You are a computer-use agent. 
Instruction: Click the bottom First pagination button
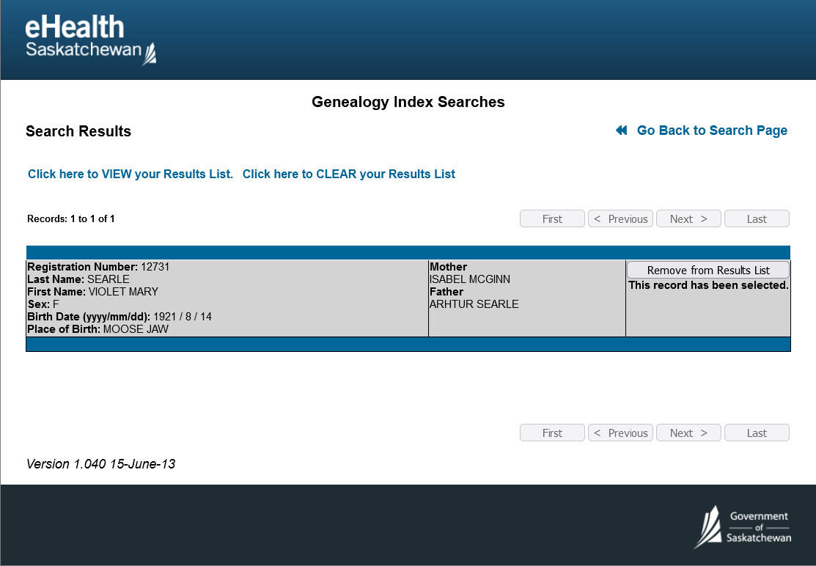pyautogui.click(x=552, y=433)
